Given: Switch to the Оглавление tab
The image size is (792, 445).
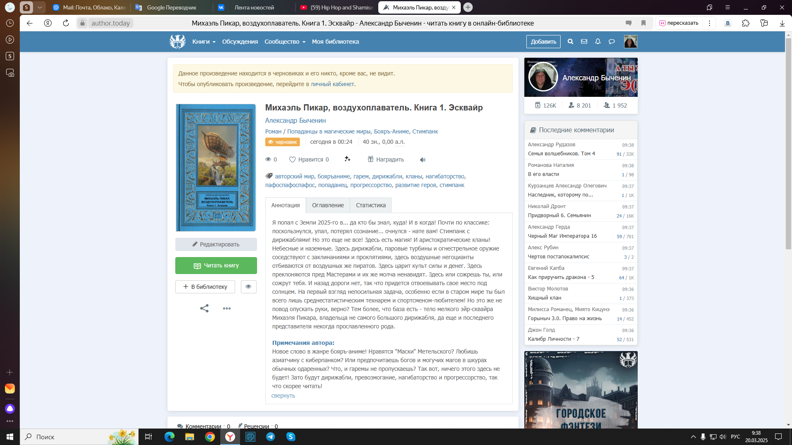Looking at the screenshot, I should coord(328,205).
